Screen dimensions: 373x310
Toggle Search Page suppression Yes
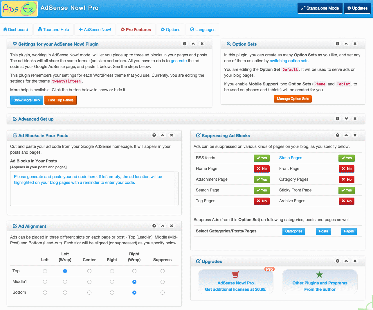[262, 190]
